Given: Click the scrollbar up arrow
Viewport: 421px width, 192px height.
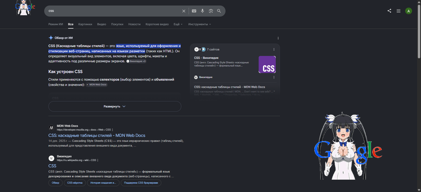Looking at the screenshot, I should 419,2.
